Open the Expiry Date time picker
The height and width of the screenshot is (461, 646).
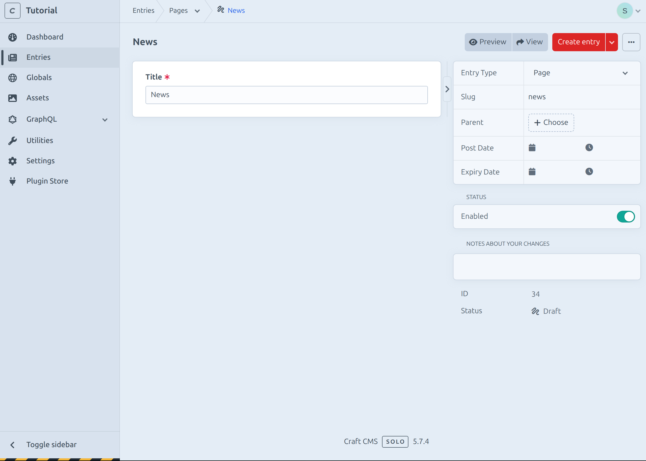589,171
